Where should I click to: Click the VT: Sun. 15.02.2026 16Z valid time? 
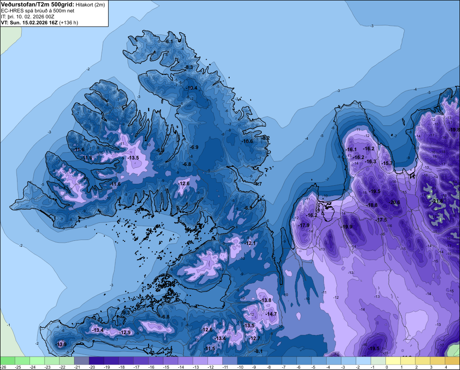29,23
